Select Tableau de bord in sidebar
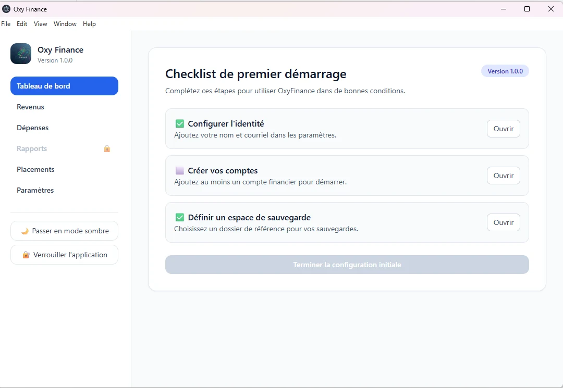Screen dimensions: 563x388 tap(64, 86)
